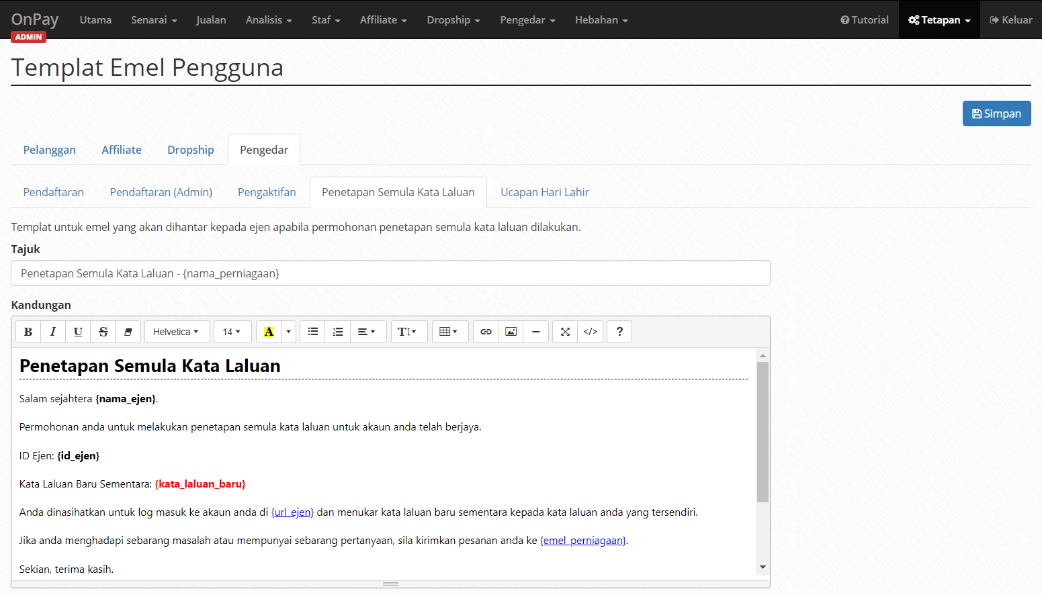Open editor help question mark
1042x595 pixels.
(619, 332)
